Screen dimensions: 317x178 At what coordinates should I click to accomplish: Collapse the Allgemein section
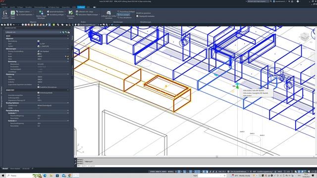(x=68, y=39)
